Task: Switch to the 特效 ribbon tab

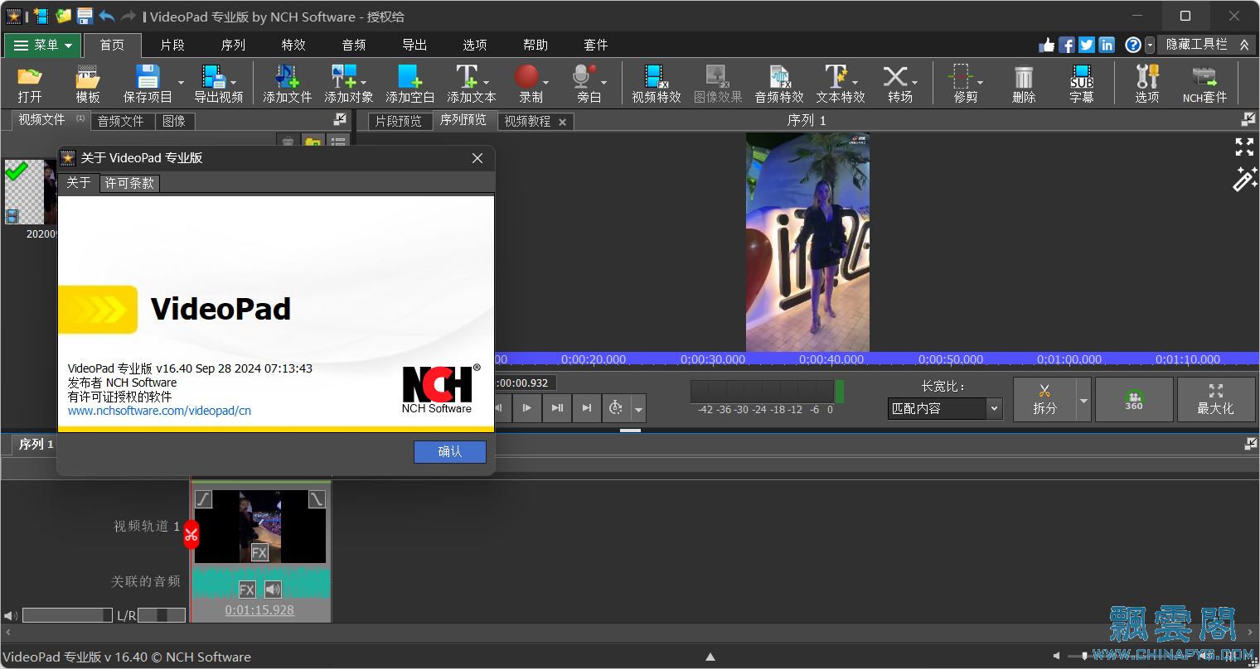Action: (293, 45)
